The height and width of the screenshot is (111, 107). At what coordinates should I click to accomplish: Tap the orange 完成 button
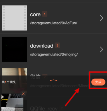click(x=98, y=82)
